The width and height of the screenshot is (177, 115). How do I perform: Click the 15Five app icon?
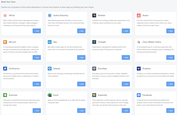5,15
